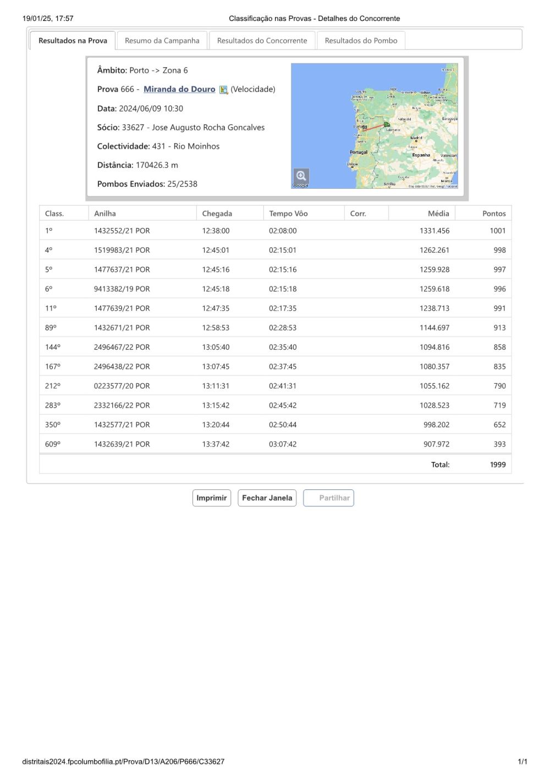Image resolution: width=550 pixels, height=779 pixels.
Task: Open the Resultados do Concorrente tab
Action: tap(262, 41)
